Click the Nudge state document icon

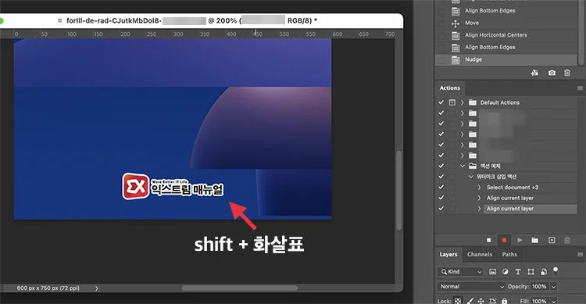[x=456, y=60]
